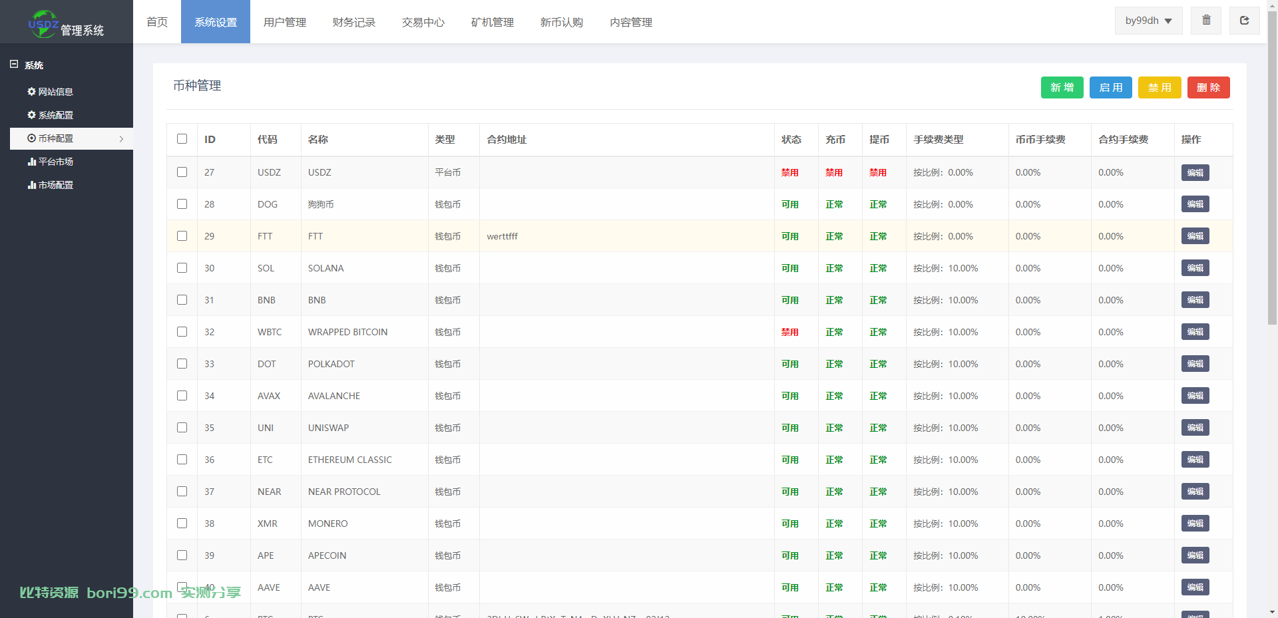Screen dimensions: 1278x618
Task: Click the scrollbar down arrow
Action: pyautogui.click(x=1272, y=612)
